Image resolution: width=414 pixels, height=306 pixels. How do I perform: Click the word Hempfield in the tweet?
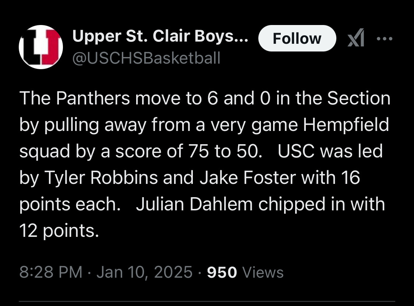346,125
